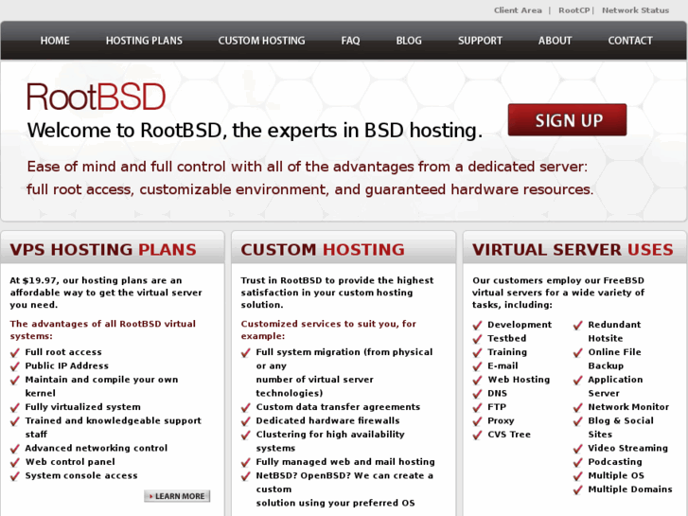
Task: Click checkmark beside Clustering for high availability
Action: pyautogui.click(x=246, y=435)
